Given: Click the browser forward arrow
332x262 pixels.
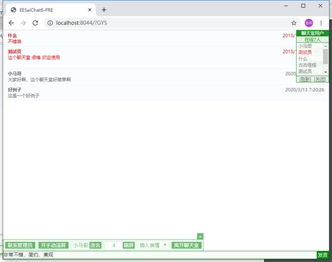Looking at the screenshot, I should point(23,23).
